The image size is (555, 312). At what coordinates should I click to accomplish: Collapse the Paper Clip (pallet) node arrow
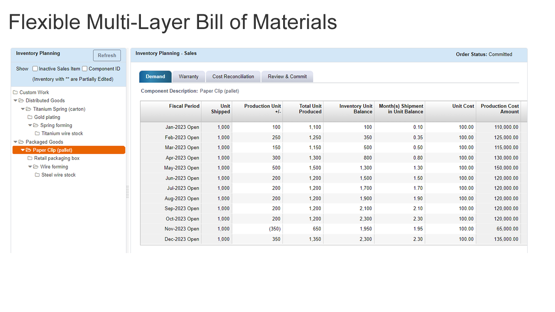coord(23,150)
